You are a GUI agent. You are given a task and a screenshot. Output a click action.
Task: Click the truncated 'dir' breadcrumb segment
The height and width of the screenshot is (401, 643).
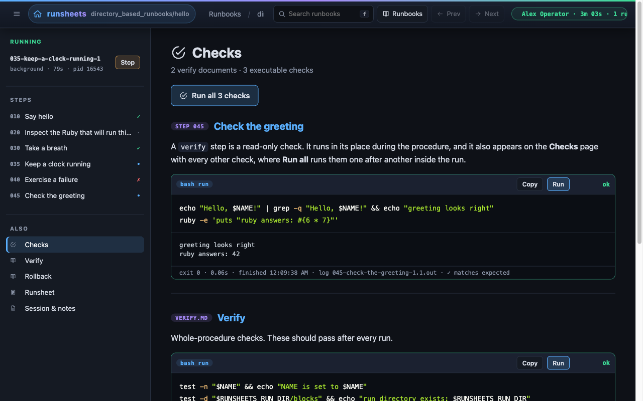[261, 14]
